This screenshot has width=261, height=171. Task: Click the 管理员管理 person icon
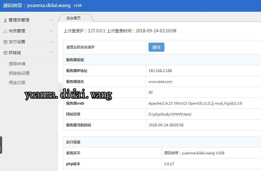click(x=5, y=20)
